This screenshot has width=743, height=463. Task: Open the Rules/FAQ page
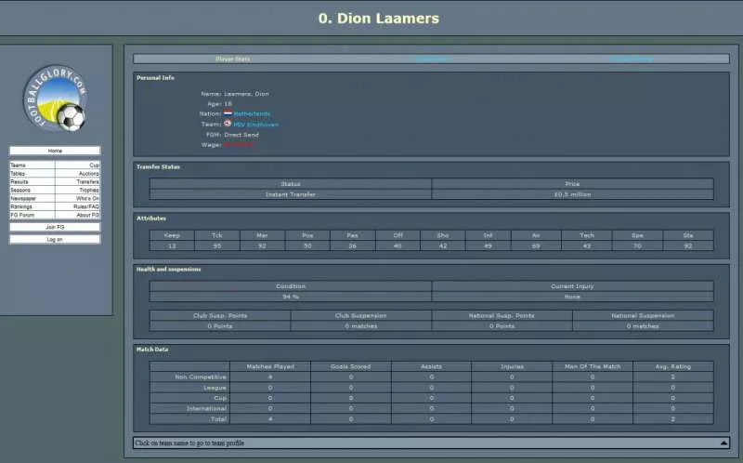(86, 206)
